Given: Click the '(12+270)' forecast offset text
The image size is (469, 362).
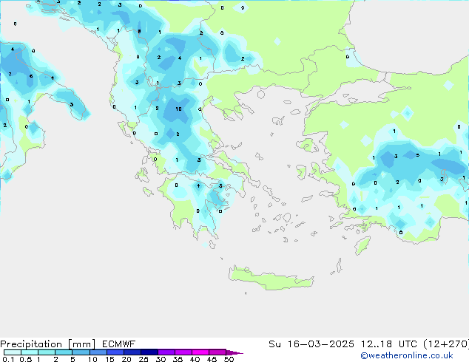Looking at the screenshot, I should tap(446, 344).
